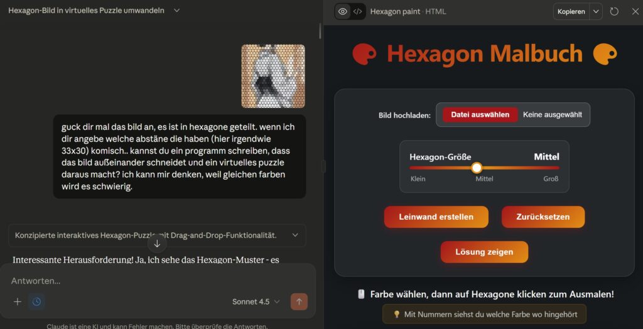This screenshot has width=643, height=329.
Task: Click the Datei auswählen button
Action: pos(480,115)
